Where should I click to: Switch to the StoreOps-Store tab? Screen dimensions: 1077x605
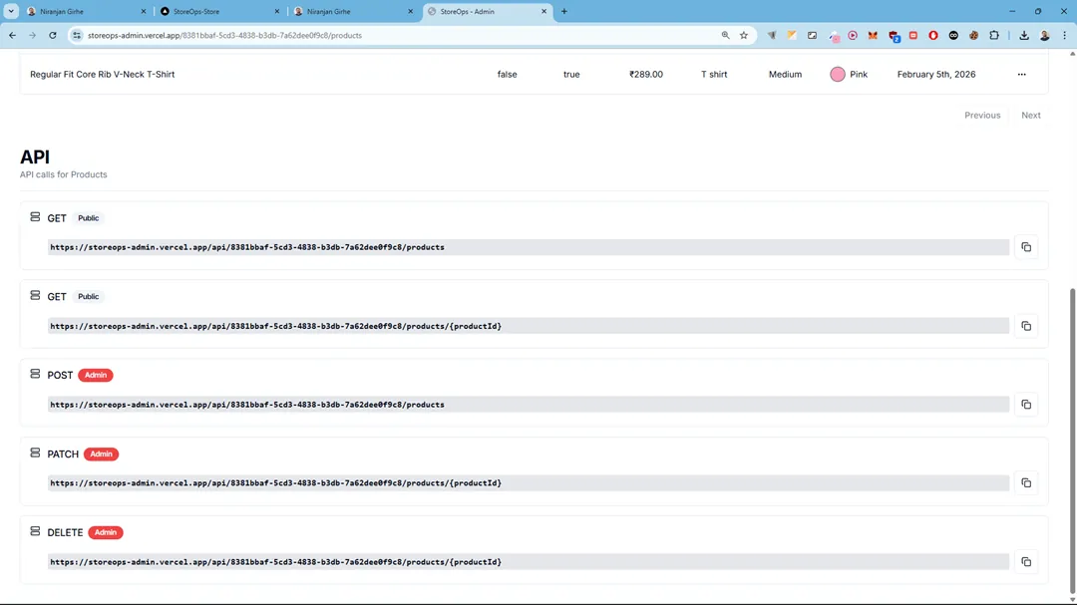point(219,11)
